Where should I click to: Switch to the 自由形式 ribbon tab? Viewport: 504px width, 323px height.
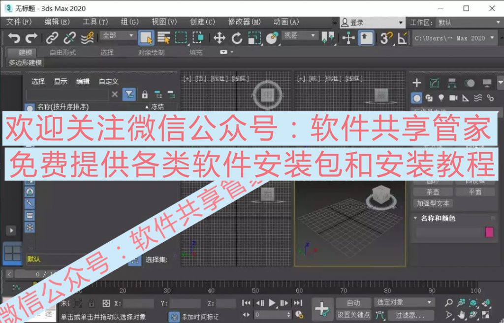[63, 53]
